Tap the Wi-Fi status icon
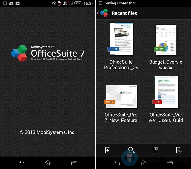The width and height of the screenshot is (191, 169). (x=65, y=4)
